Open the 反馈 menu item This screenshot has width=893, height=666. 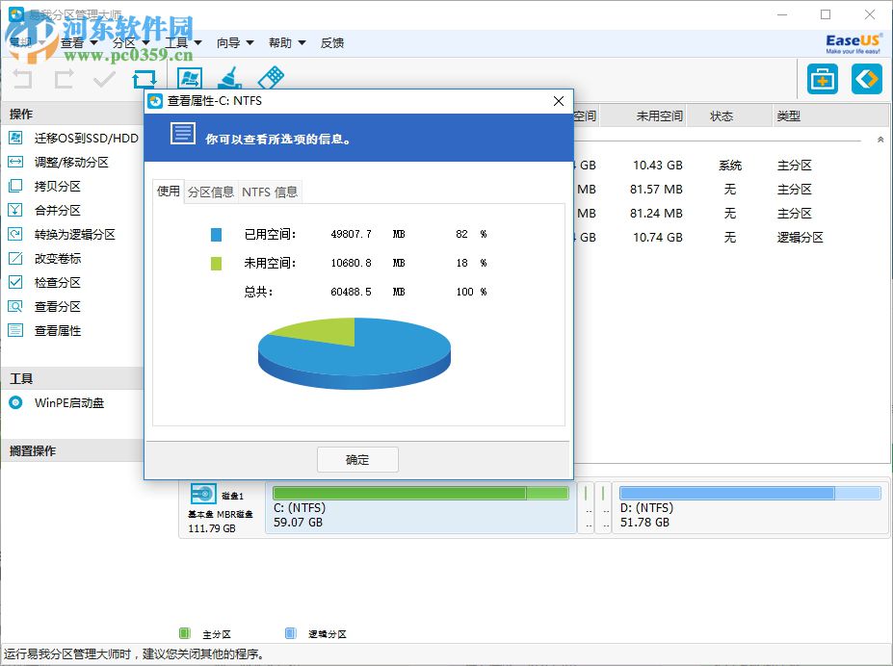click(x=331, y=42)
